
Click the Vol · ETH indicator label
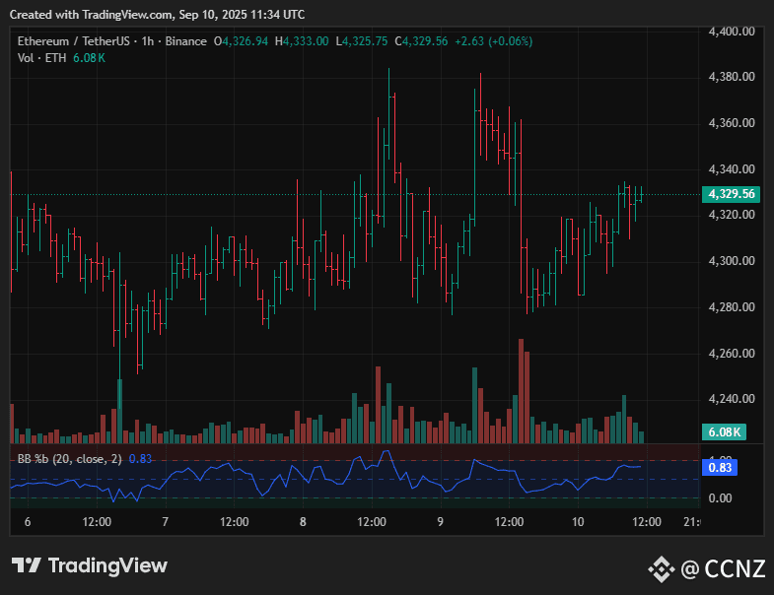tap(42, 58)
